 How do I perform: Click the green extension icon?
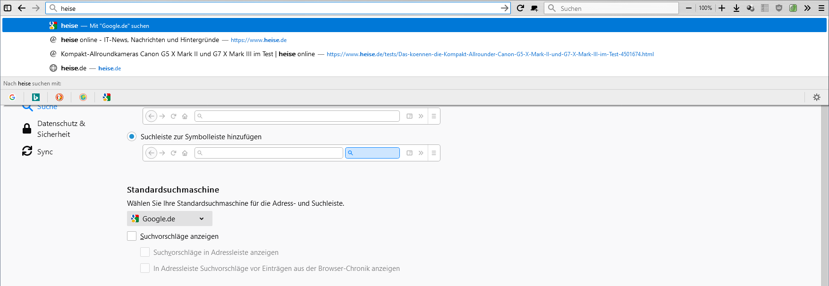point(793,8)
